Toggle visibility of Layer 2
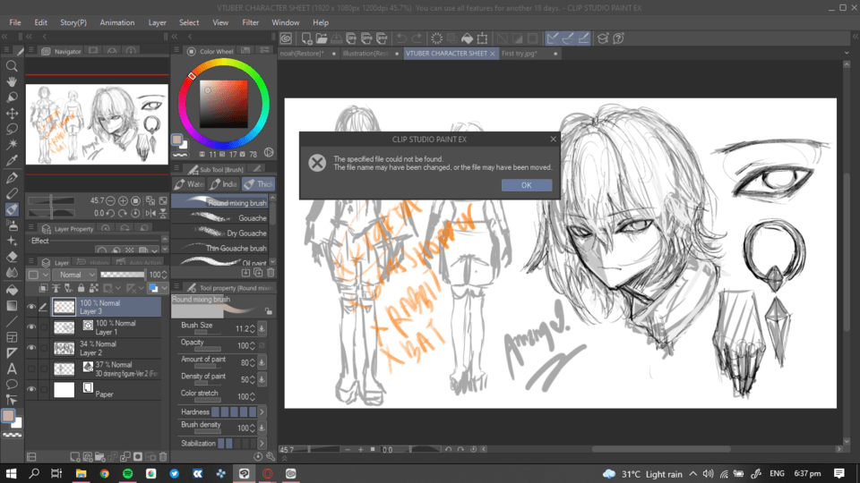The image size is (860, 483). [x=31, y=348]
